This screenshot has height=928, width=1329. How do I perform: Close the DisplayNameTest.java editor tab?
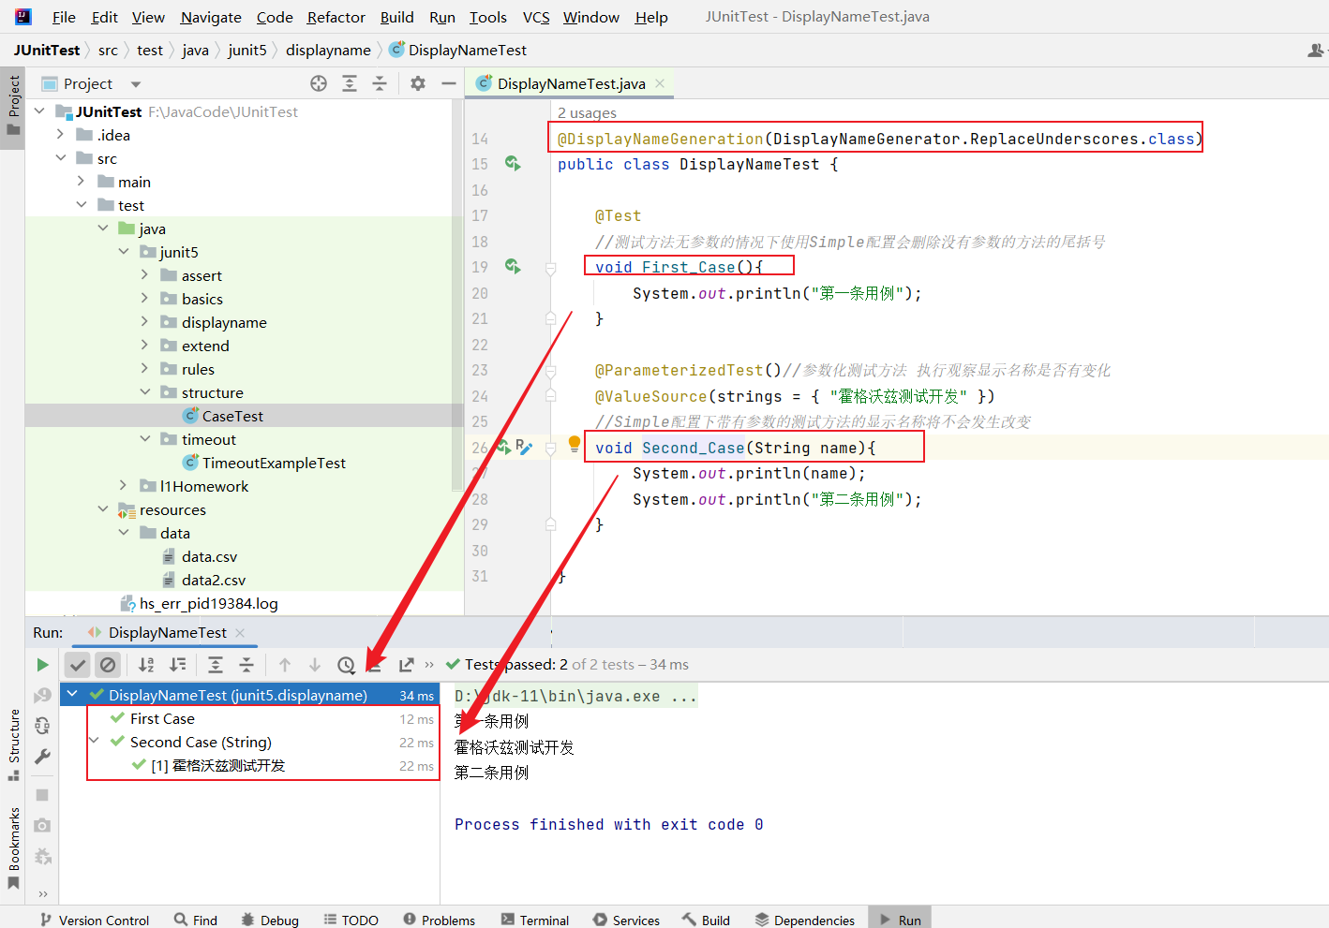(x=660, y=83)
